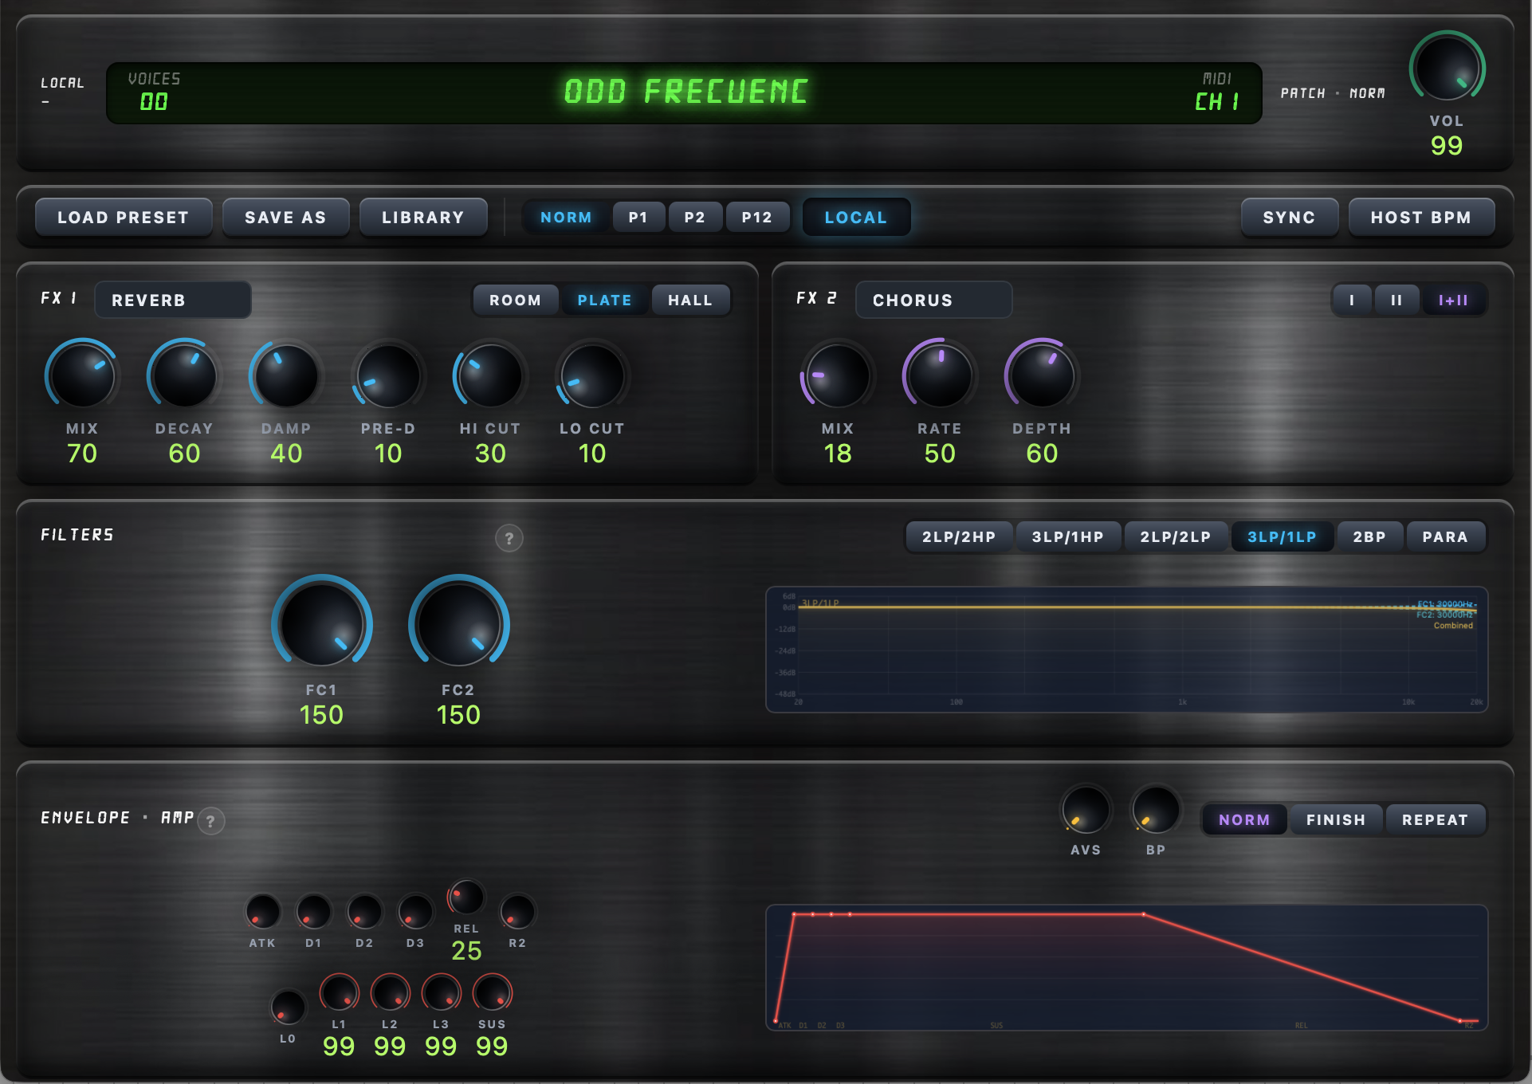Click the REL value 25

[x=466, y=951]
